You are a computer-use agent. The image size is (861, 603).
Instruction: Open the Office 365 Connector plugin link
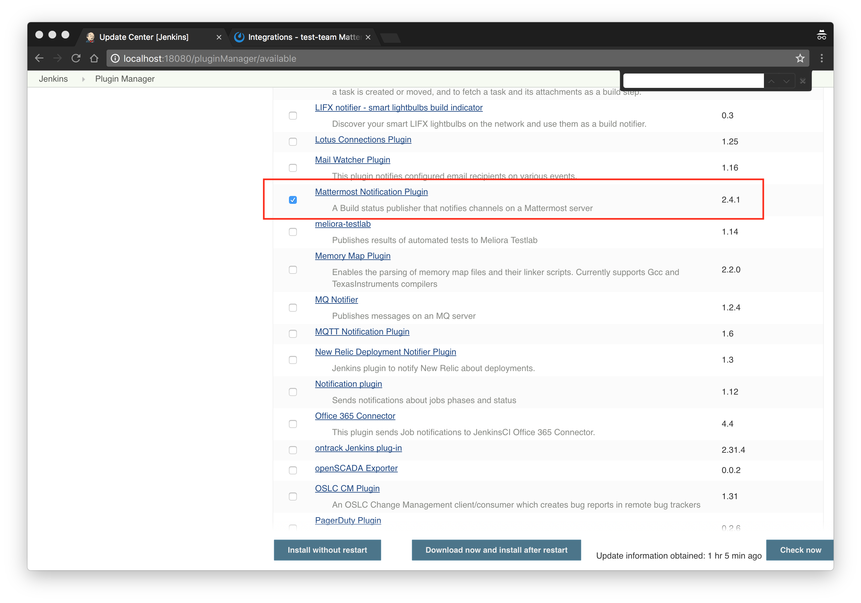(355, 416)
